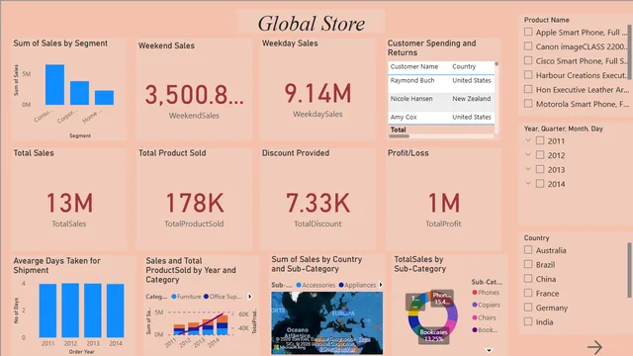Select the Bookcases legend dot

click(475, 329)
